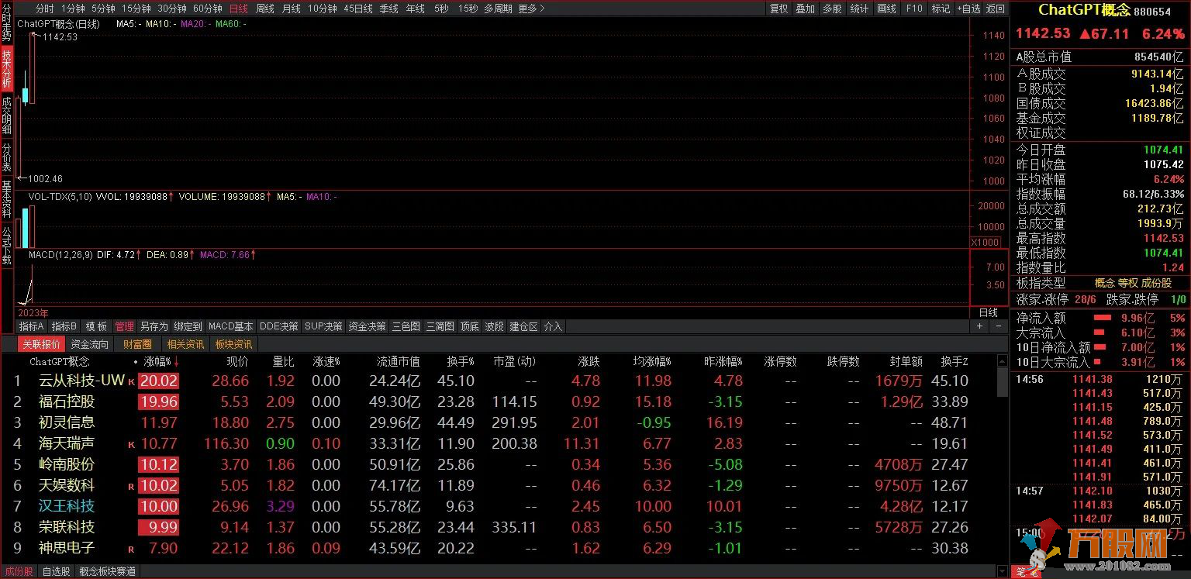This screenshot has width=1191, height=579.
Task: Select the 指标A indicator group
Action: (x=32, y=326)
